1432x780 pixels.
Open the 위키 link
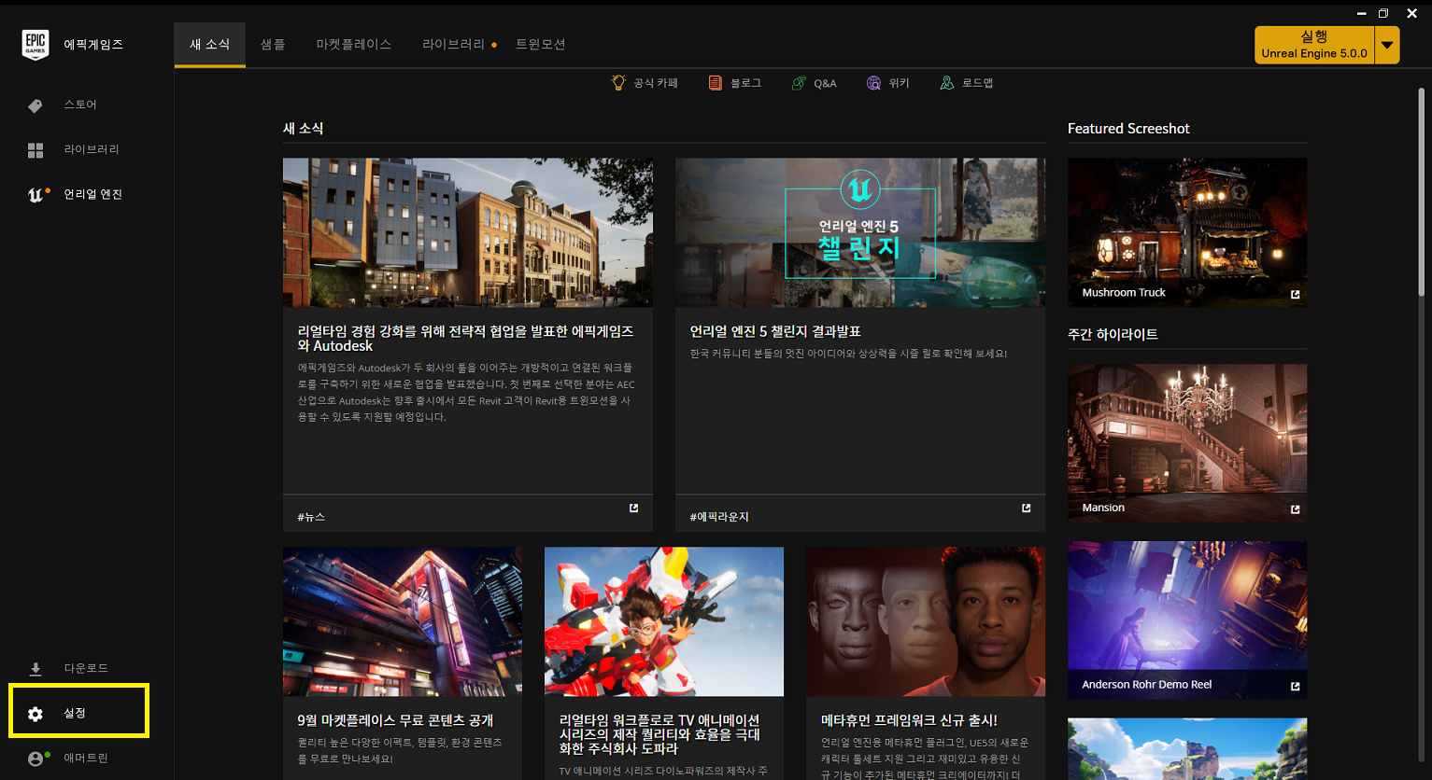click(x=899, y=83)
